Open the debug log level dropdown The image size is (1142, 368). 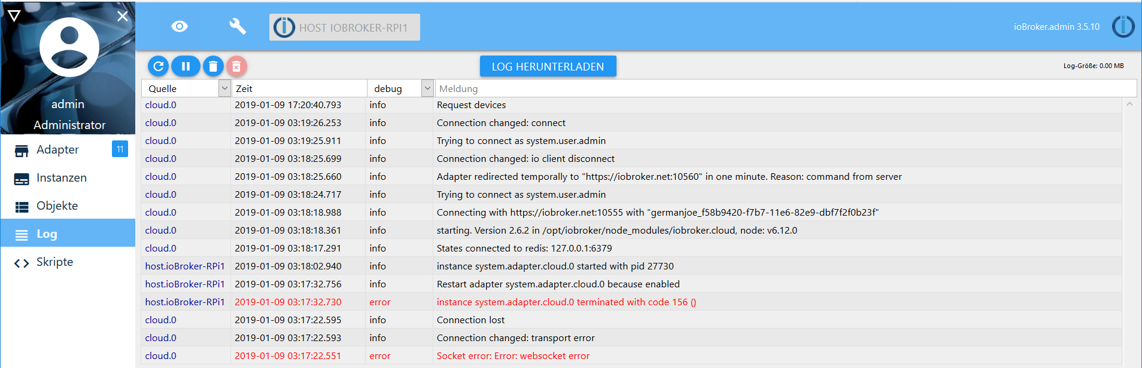[x=427, y=88]
